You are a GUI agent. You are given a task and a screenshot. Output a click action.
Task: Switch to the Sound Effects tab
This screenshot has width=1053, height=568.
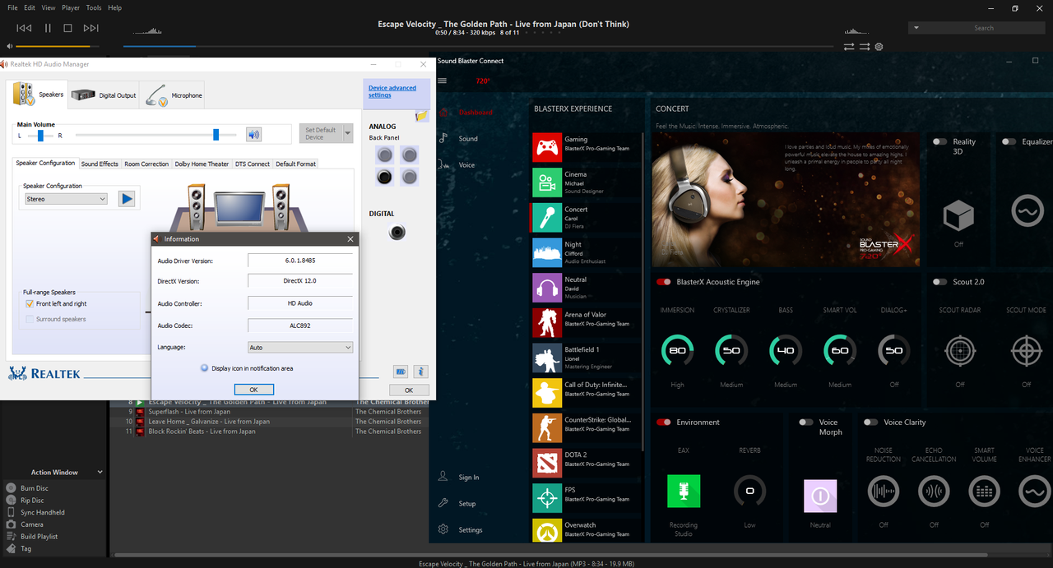click(x=100, y=164)
